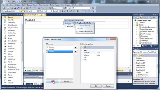Collapse the Misc property category
The height and width of the screenshot is (90, 160).
pos(82,50)
